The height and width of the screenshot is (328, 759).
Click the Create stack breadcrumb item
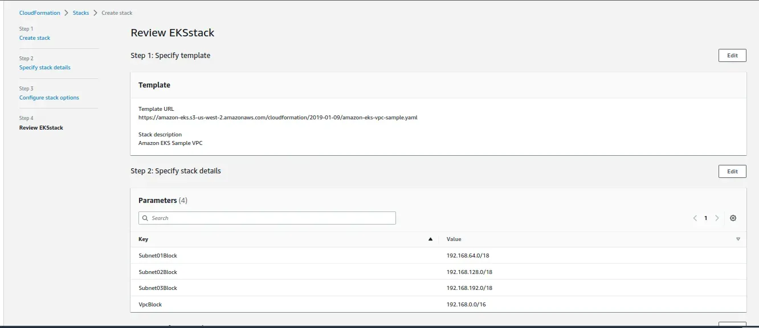point(117,13)
